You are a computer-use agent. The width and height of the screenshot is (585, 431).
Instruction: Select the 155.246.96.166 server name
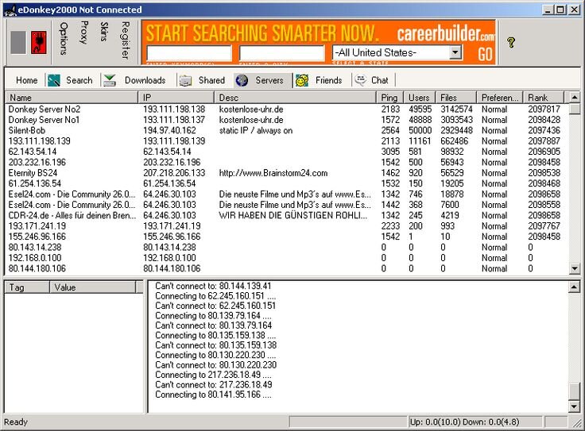[37, 237]
